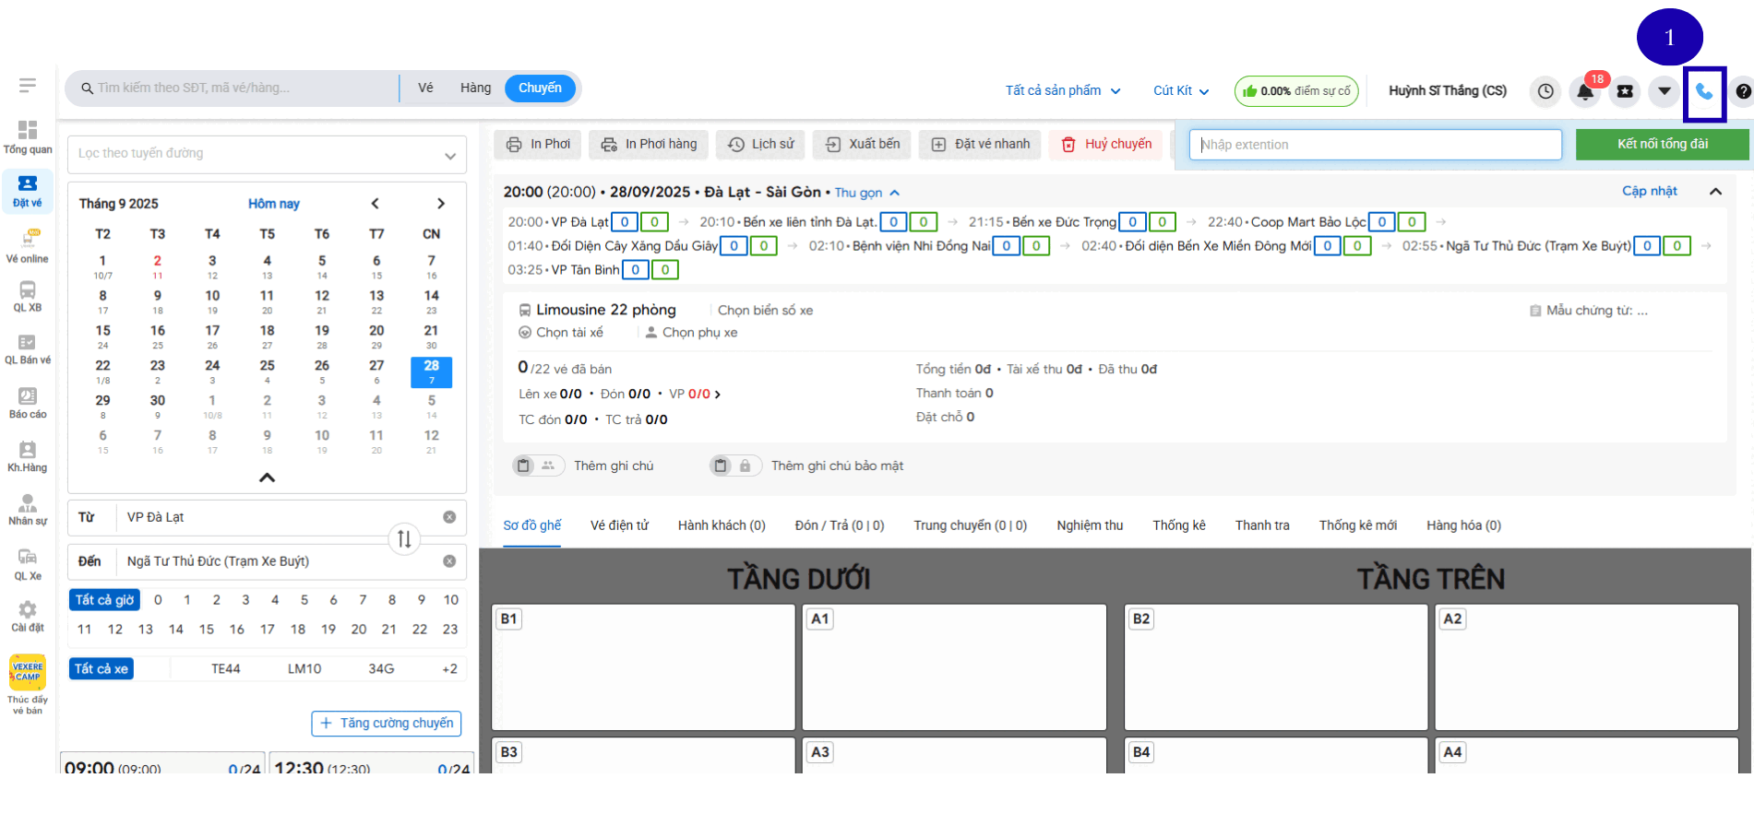The height and width of the screenshot is (837, 1754).
Task: Click the Kết nối tổng đài button
Action: pos(1662,145)
